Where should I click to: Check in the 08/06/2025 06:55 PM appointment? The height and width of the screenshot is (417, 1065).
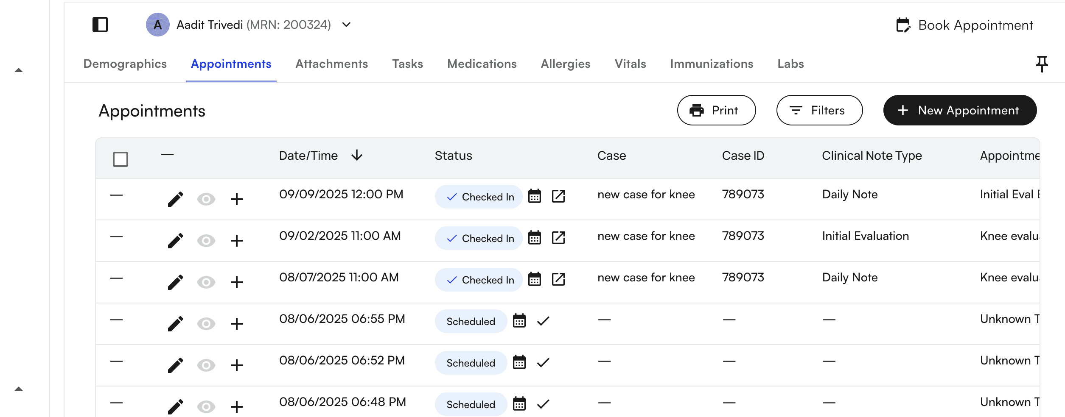[543, 321]
